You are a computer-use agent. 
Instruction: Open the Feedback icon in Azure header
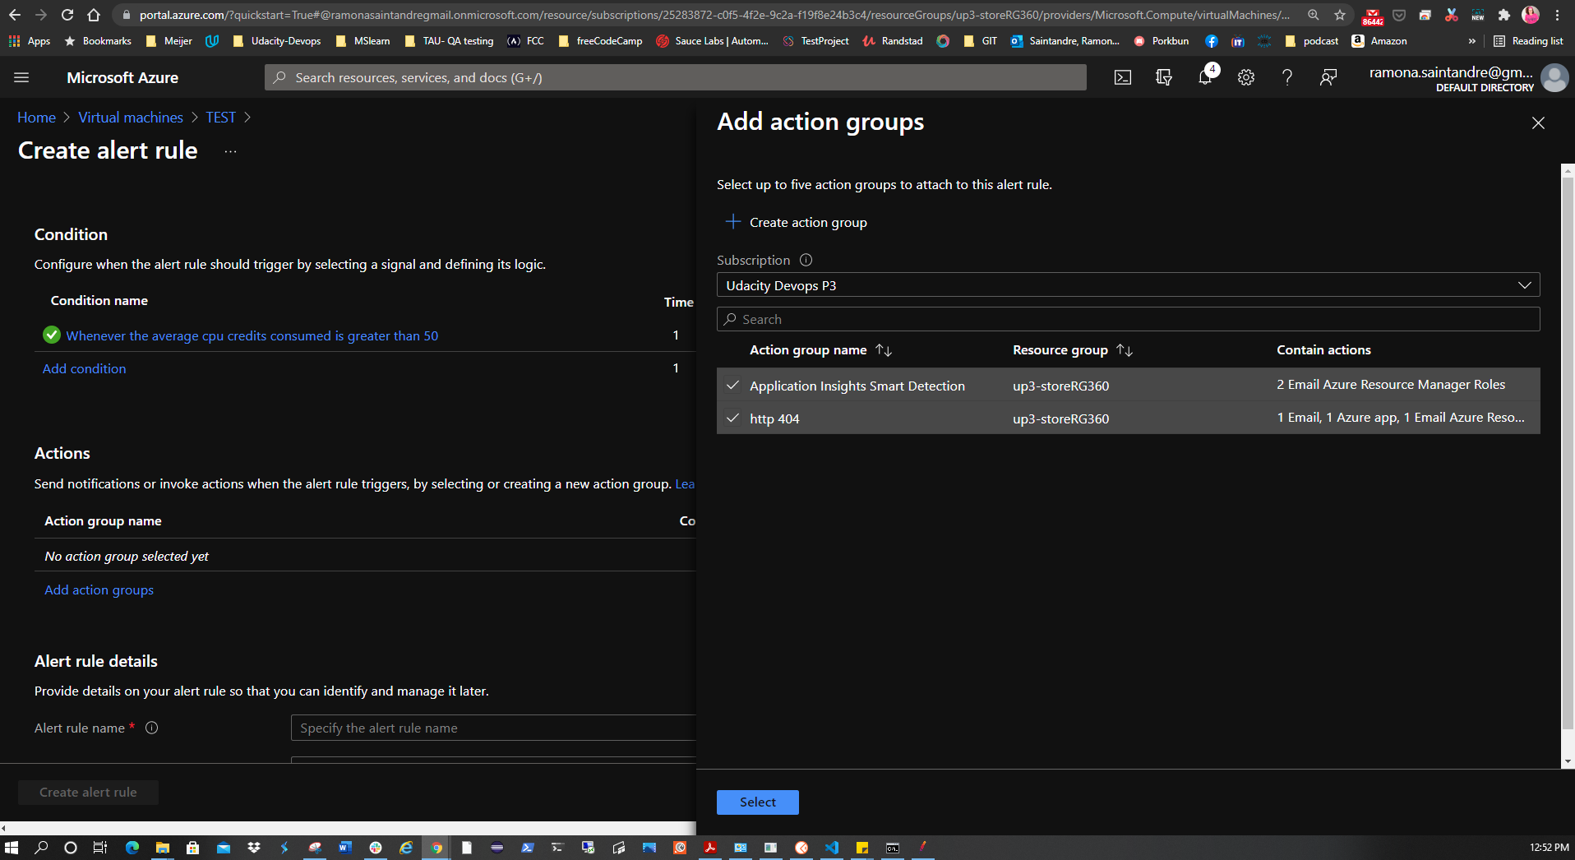coord(1328,77)
